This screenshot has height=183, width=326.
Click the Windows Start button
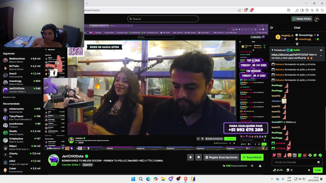pyautogui.click(x=133, y=179)
